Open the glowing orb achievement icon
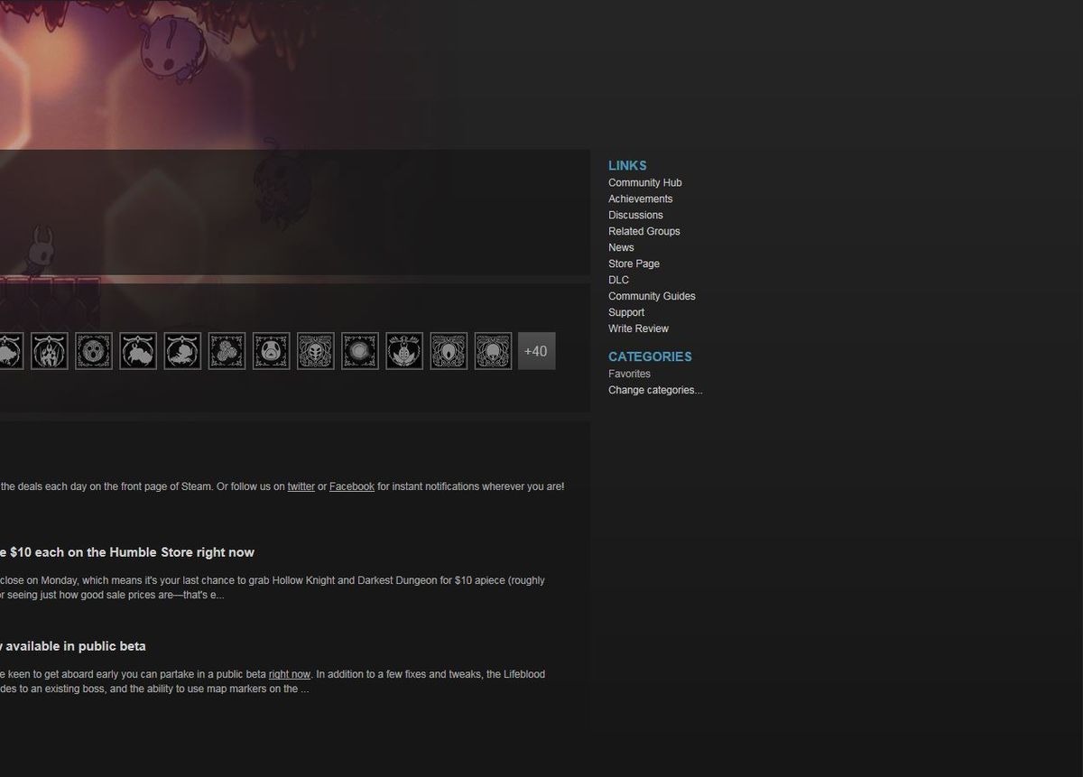 point(359,351)
